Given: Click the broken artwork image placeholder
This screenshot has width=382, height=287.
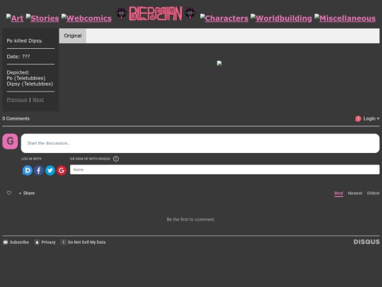Looking at the screenshot, I should [219, 63].
